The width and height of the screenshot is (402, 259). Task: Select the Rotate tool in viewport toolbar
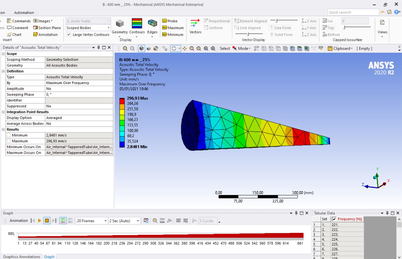coord(174,48)
